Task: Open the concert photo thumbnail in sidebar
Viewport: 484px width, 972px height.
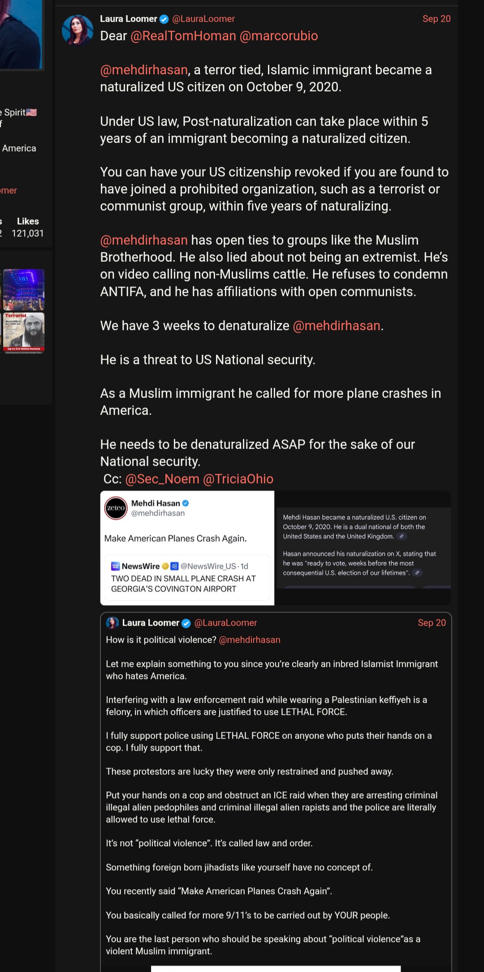Action: pyautogui.click(x=24, y=289)
